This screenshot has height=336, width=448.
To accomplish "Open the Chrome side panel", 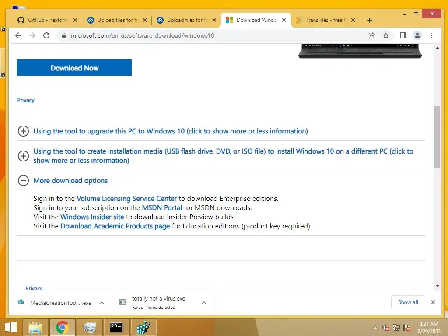I will 403,35.
